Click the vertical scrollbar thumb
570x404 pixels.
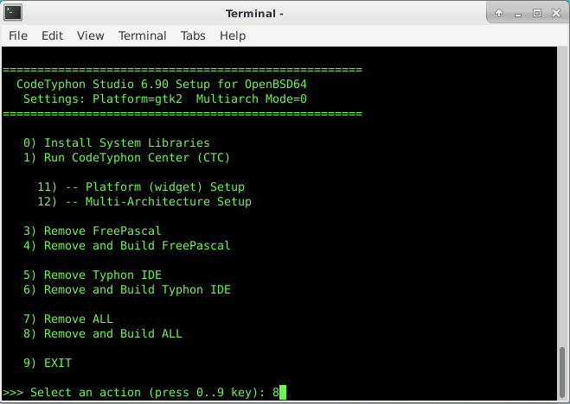pyautogui.click(x=562, y=373)
